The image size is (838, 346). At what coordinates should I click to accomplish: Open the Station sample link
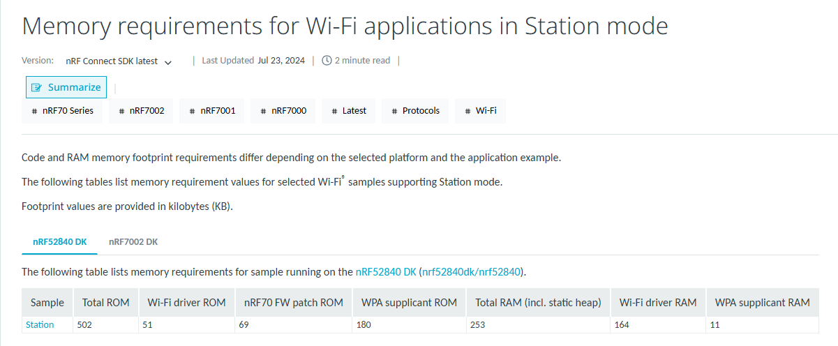point(40,324)
